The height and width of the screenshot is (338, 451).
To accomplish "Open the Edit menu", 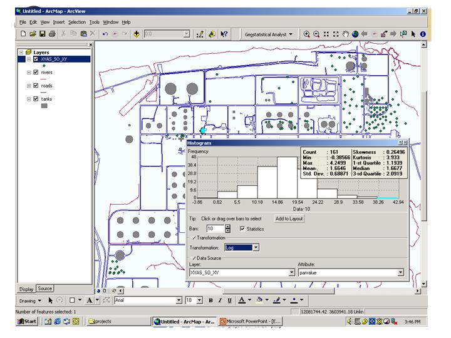I will (x=33, y=22).
